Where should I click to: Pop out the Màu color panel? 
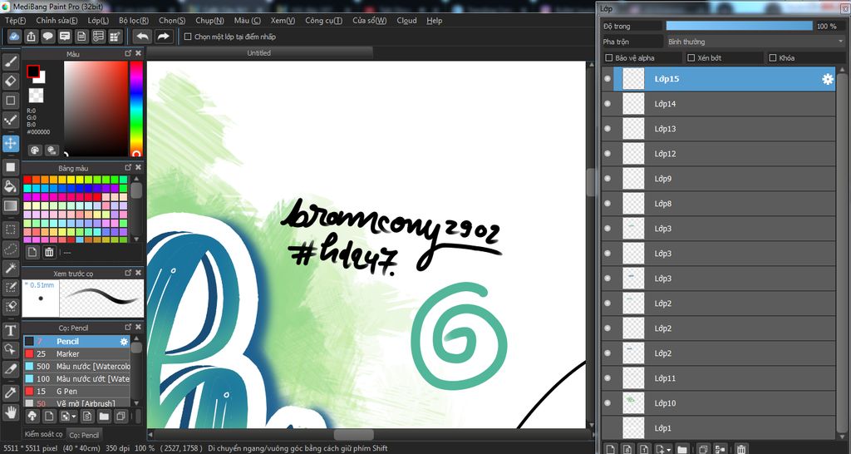[x=128, y=53]
